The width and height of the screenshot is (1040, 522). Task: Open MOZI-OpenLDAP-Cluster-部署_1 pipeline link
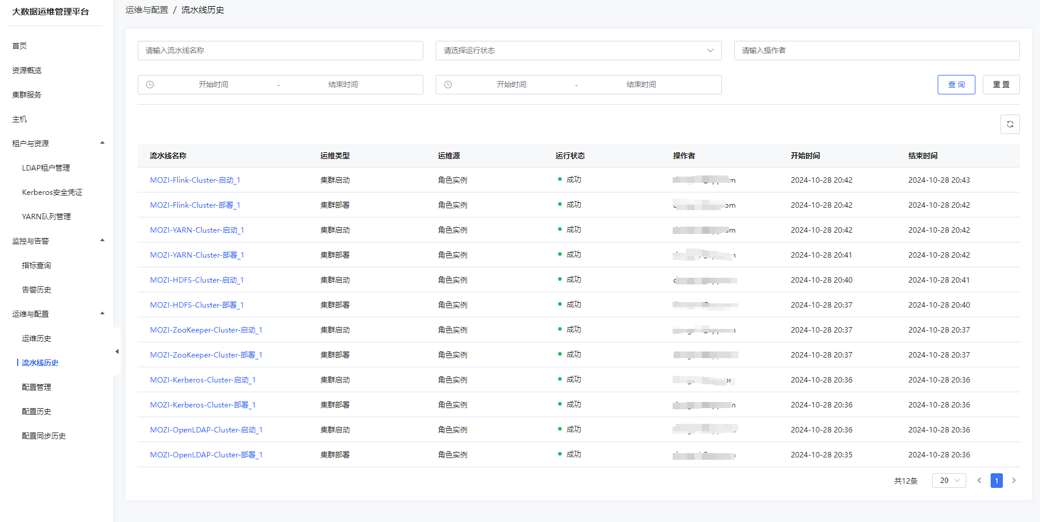[x=206, y=454]
